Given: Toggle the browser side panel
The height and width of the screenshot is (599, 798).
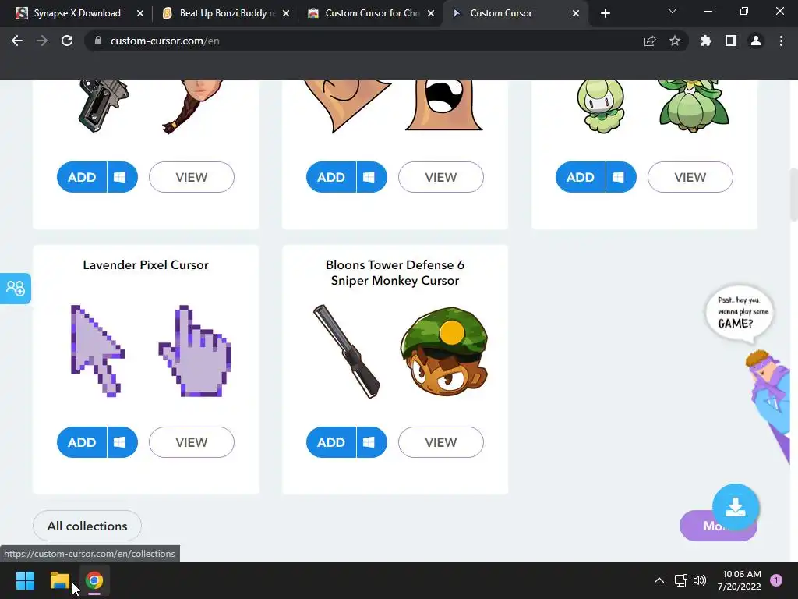Looking at the screenshot, I should tap(731, 41).
